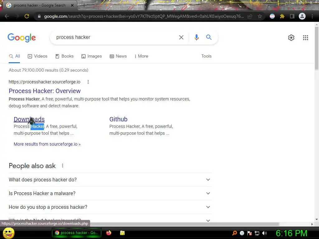Click the browser back arrow
319x239 pixels.
7,16
